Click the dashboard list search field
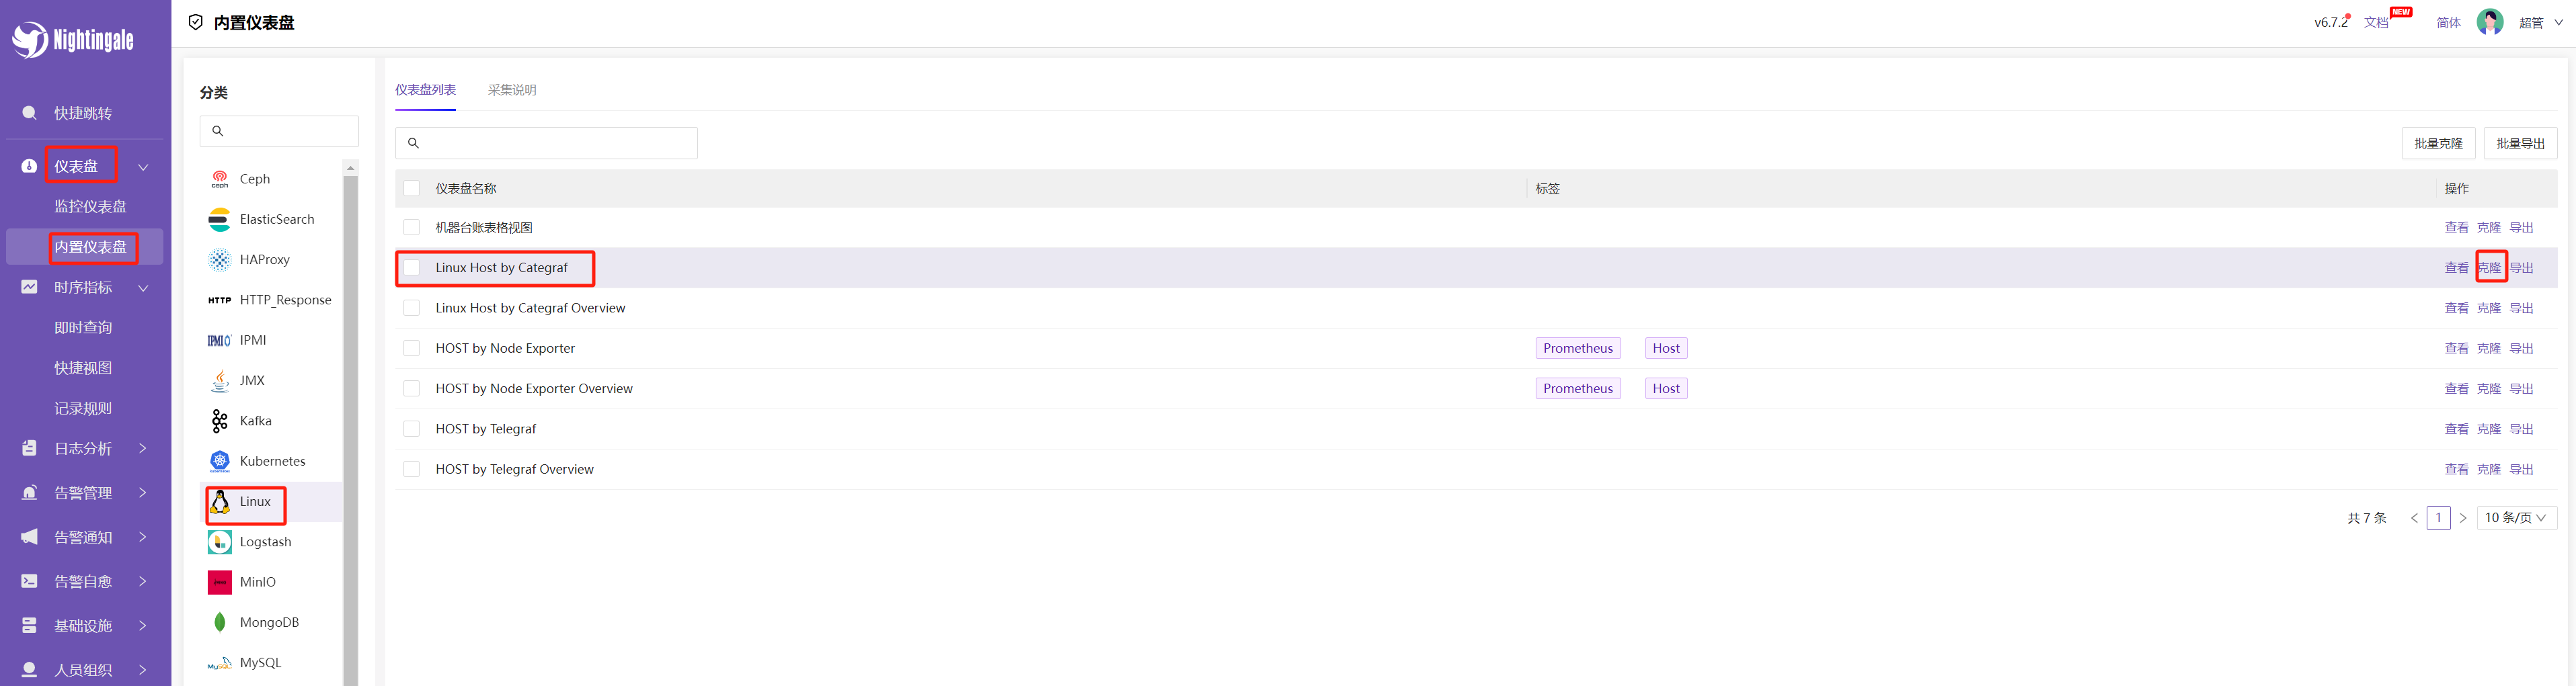This screenshot has width=2576, height=686. (546, 143)
